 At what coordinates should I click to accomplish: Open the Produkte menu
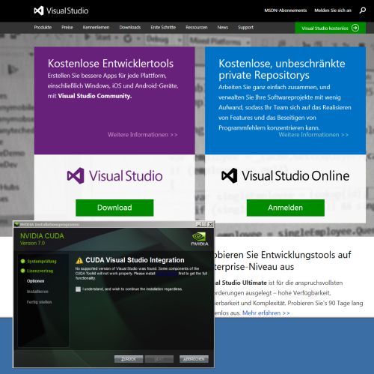tap(43, 28)
